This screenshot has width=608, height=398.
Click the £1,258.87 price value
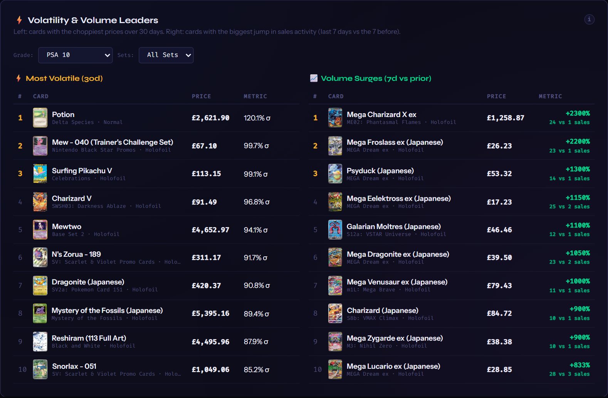pyautogui.click(x=506, y=118)
